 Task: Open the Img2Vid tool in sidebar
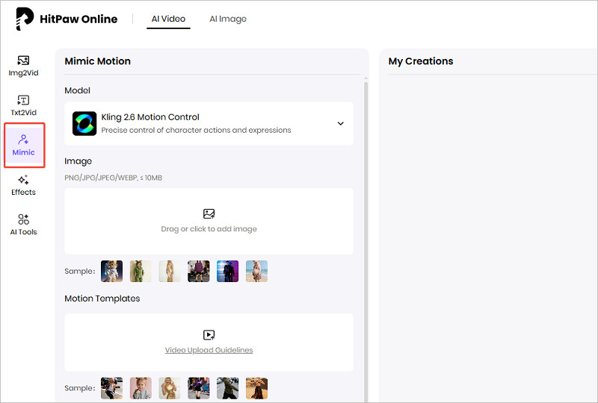pos(23,66)
